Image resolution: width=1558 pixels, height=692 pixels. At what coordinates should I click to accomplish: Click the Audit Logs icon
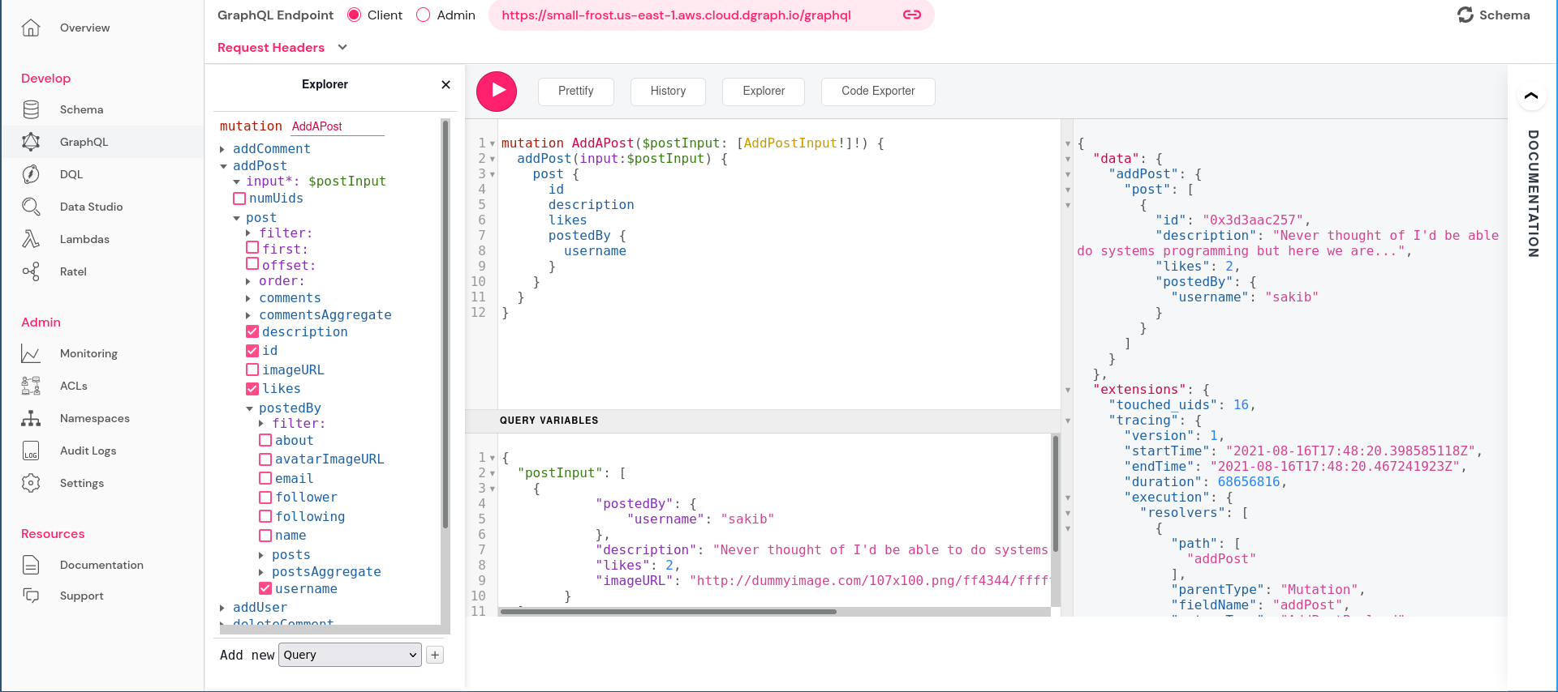(31, 451)
